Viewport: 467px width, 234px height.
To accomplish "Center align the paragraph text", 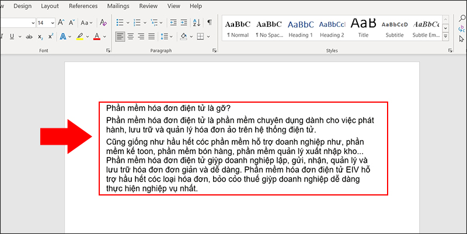I will coord(131,36).
